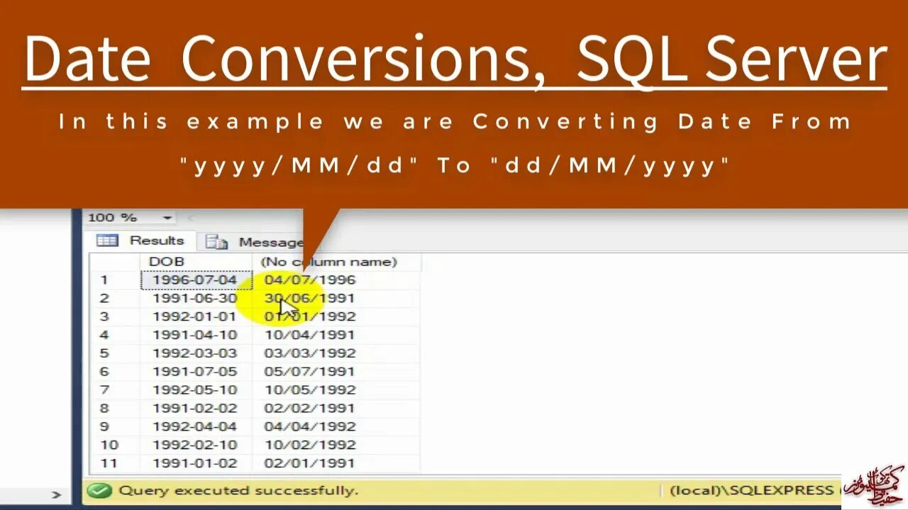Image resolution: width=908 pixels, height=510 pixels.
Task: Select DOB cell 1996-07-04
Action: tap(196, 280)
